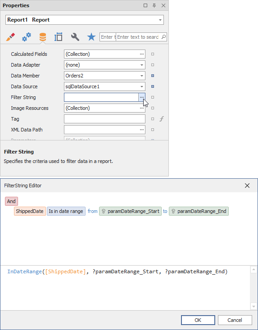258x330 pixels.
Task: Click the search magnifier icon in Properties
Action: pos(163,37)
